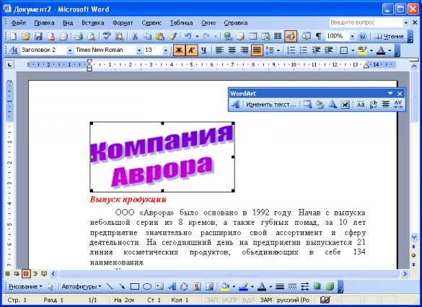Toggle italic formatting (К)

tap(191, 50)
